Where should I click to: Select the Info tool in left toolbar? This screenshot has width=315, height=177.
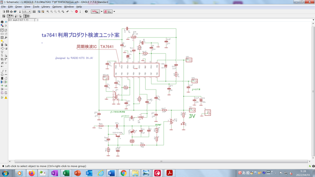click(2, 21)
